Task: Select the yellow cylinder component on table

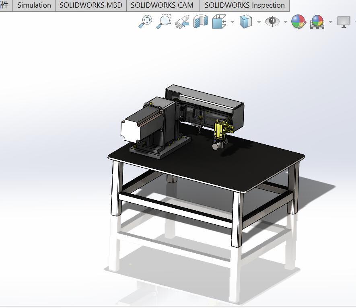Action: coord(220,131)
